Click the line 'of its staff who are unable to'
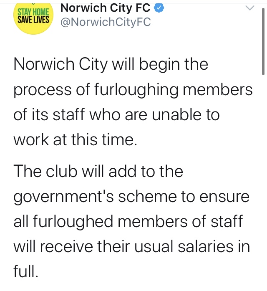 pyautogui.click(x=116, y=114)
